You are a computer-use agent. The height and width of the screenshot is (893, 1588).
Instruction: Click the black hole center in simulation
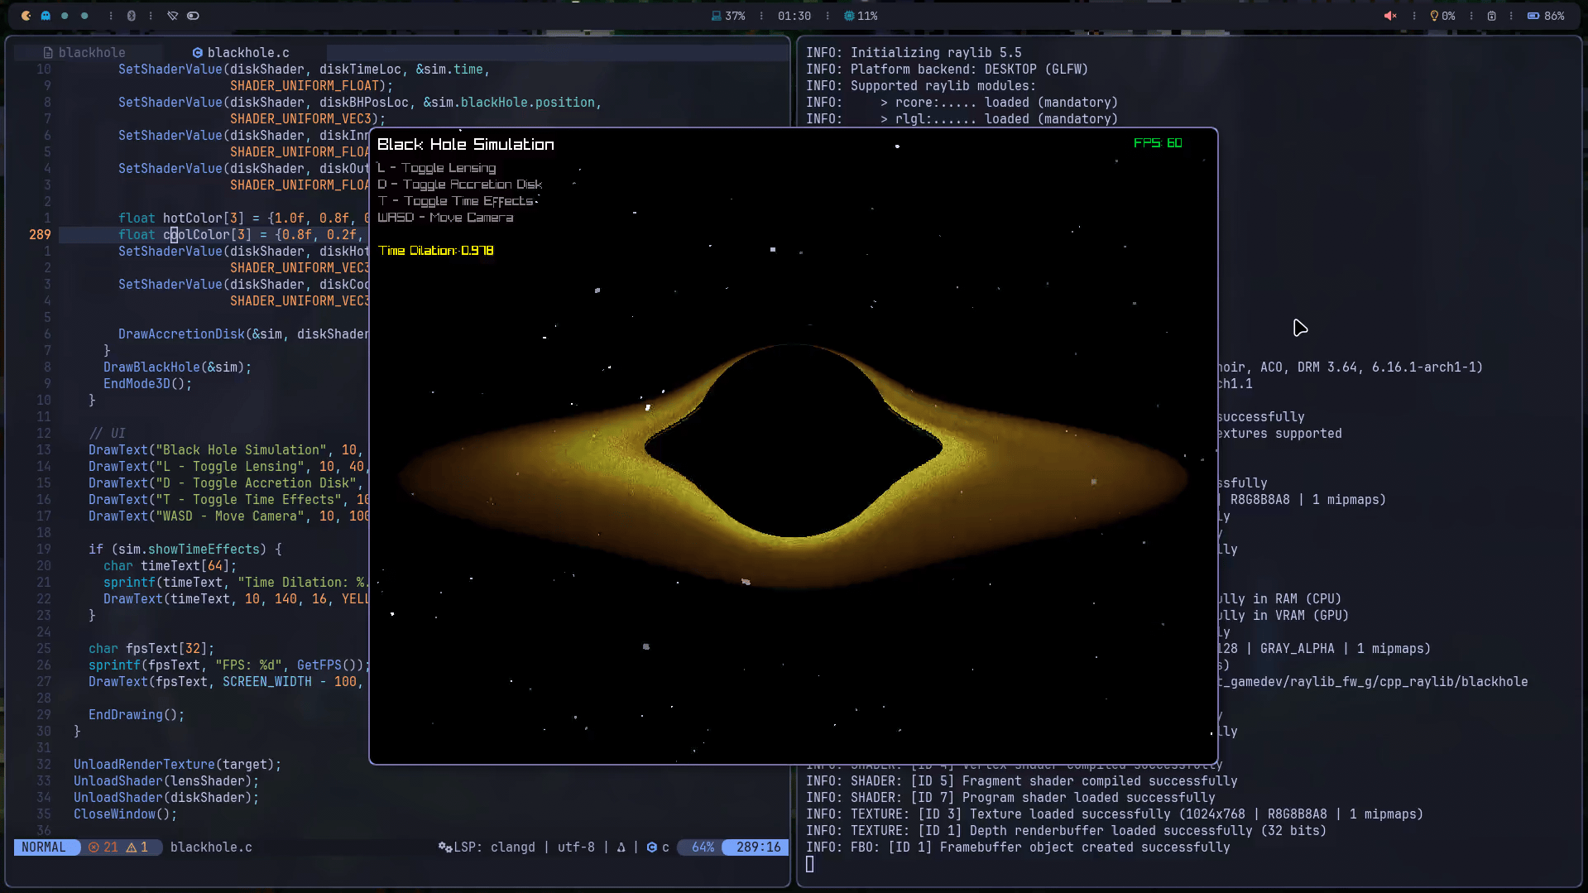(793, 443)
